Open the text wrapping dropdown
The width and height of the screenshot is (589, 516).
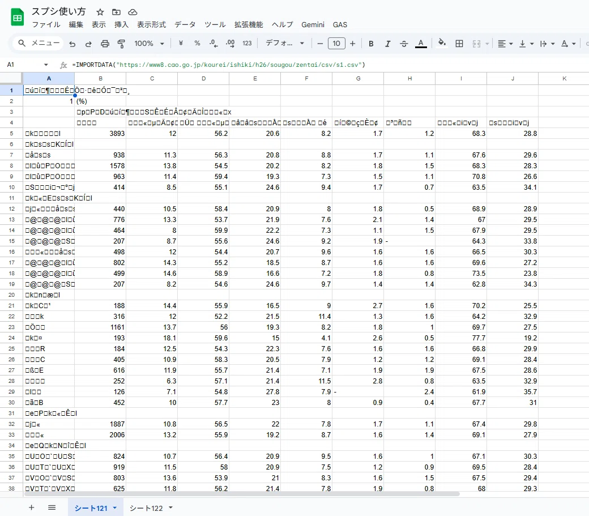547,44
